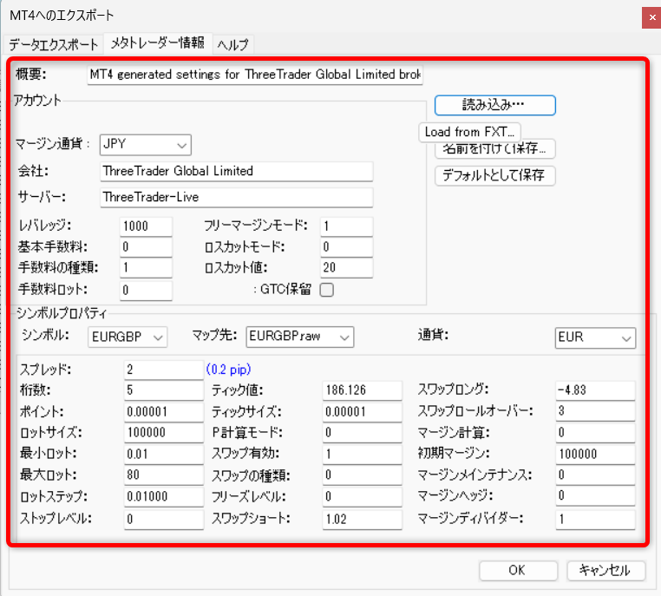Click the ティック値 field 186.126
The image size is (661, 596).
pyautogui.click(x=363, y=390)
